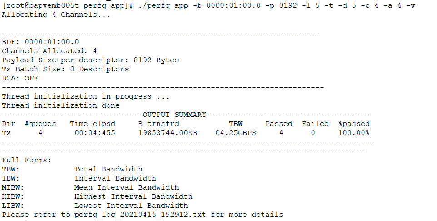
Task: Click the 'BDF: 0000:01:00.0' line
Action: tap(40, 42)
